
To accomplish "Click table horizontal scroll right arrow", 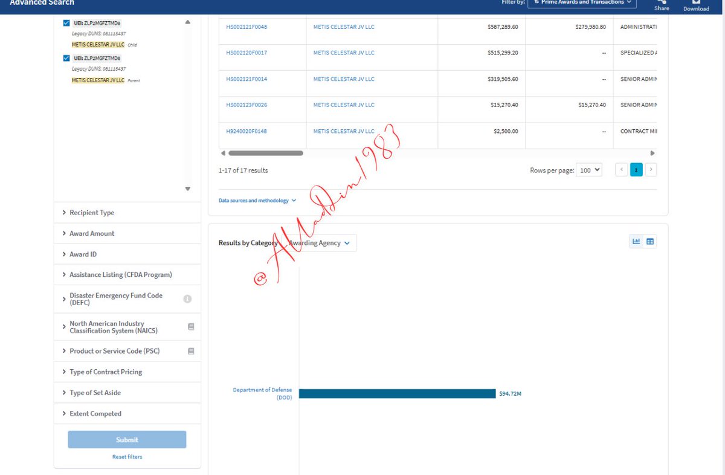I will pyautogui.click(x=652, y=153).
